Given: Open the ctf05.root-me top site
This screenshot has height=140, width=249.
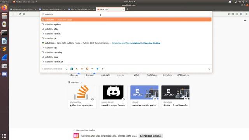Looking at the screenshot, I should 183,75.
